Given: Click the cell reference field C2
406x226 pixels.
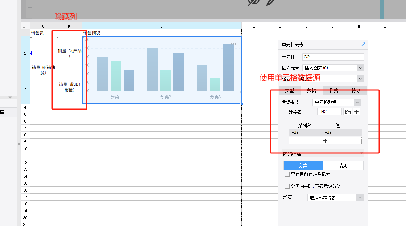Looking at the screenshot, I should [x=333, y=57].
